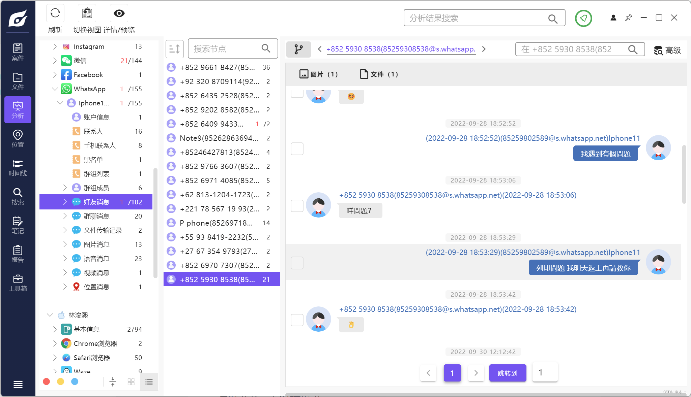Viewport: 691px width, 397px height.
Task: Select the red color tag dot
Action: pyautogui.click(x=47, y=382)
